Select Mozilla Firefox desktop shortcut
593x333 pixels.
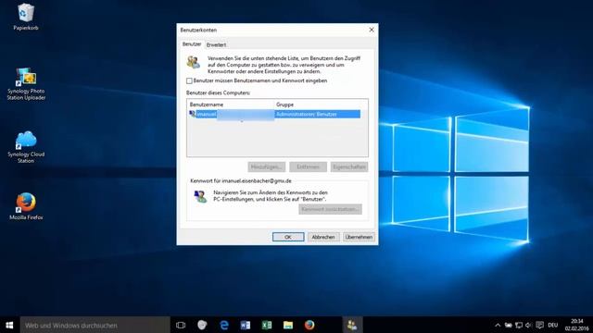26,206
